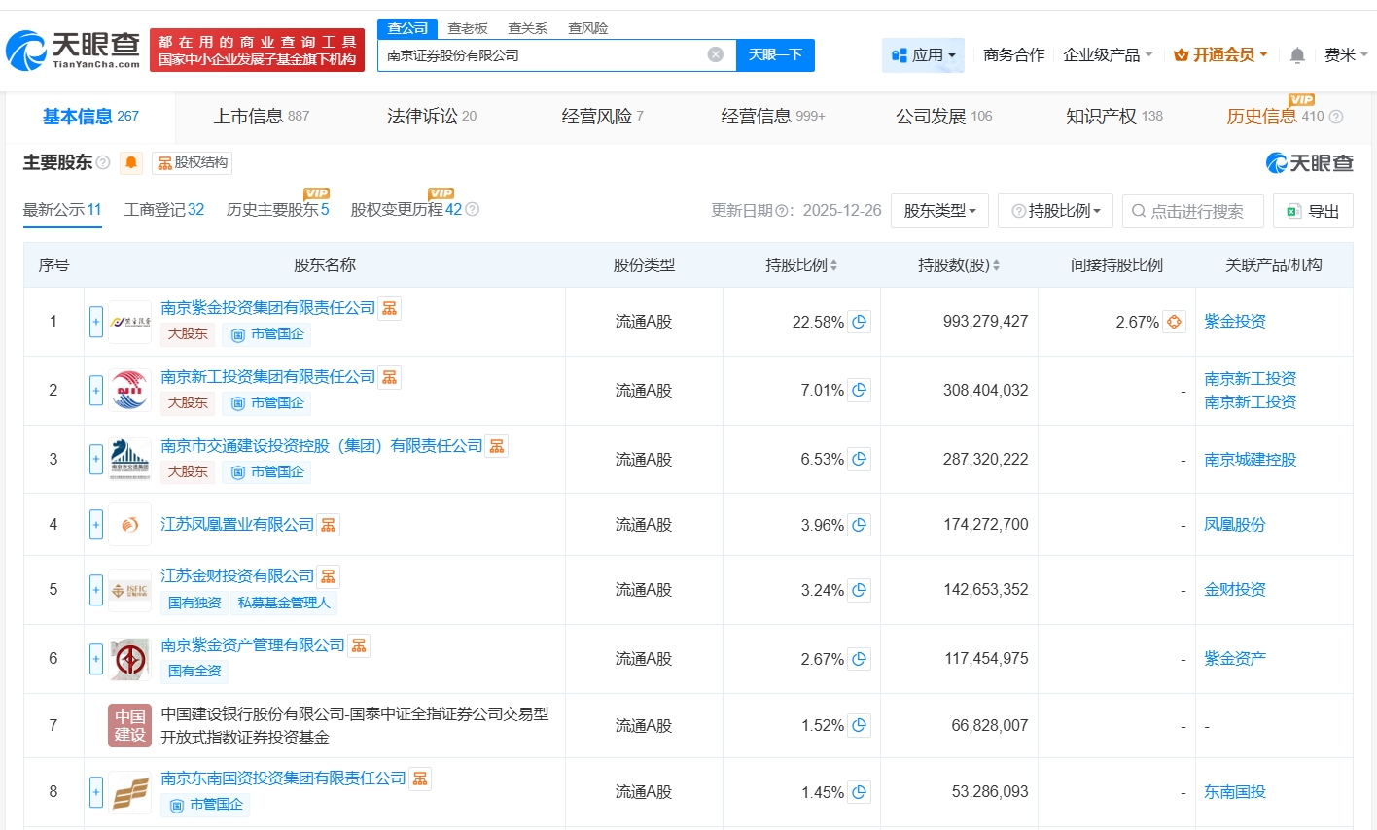Screen dimensions: 1377x830
Task: Click the indirect holding icon beside 2.67%
Action: (1174, 322)
